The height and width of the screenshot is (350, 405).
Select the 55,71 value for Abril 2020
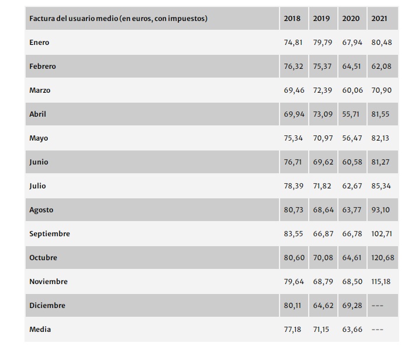(x=352, y=114)
